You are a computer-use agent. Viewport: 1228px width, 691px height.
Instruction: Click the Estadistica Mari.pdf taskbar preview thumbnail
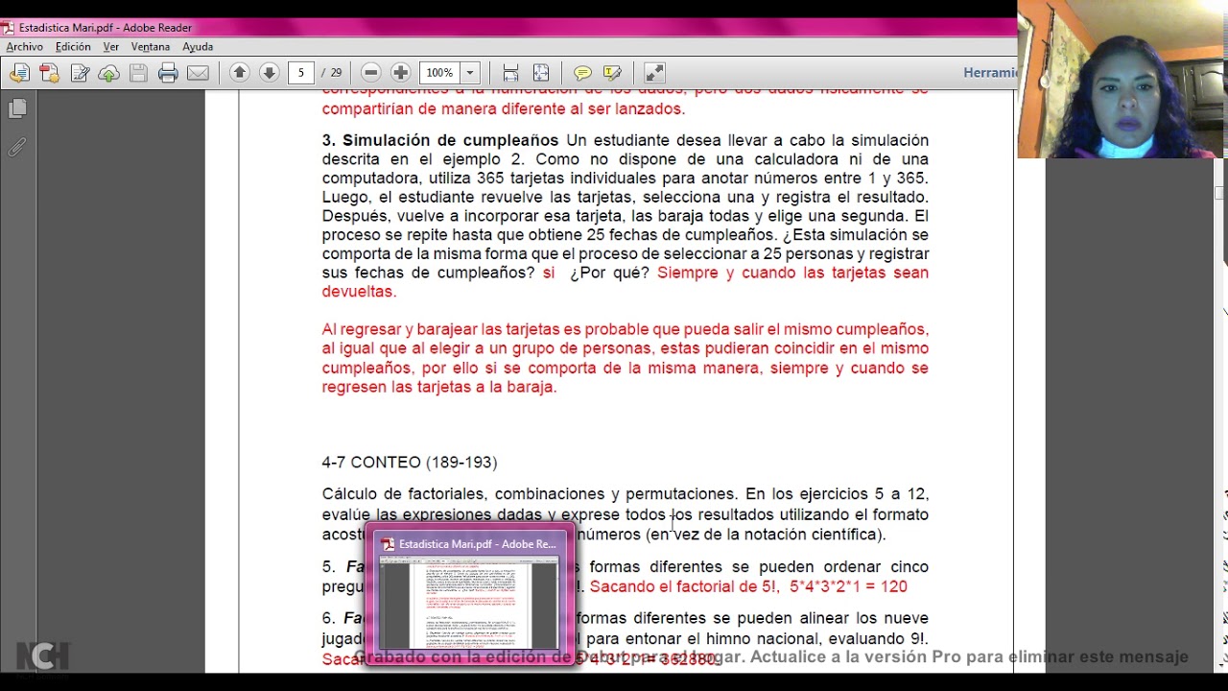coord(469,605)
